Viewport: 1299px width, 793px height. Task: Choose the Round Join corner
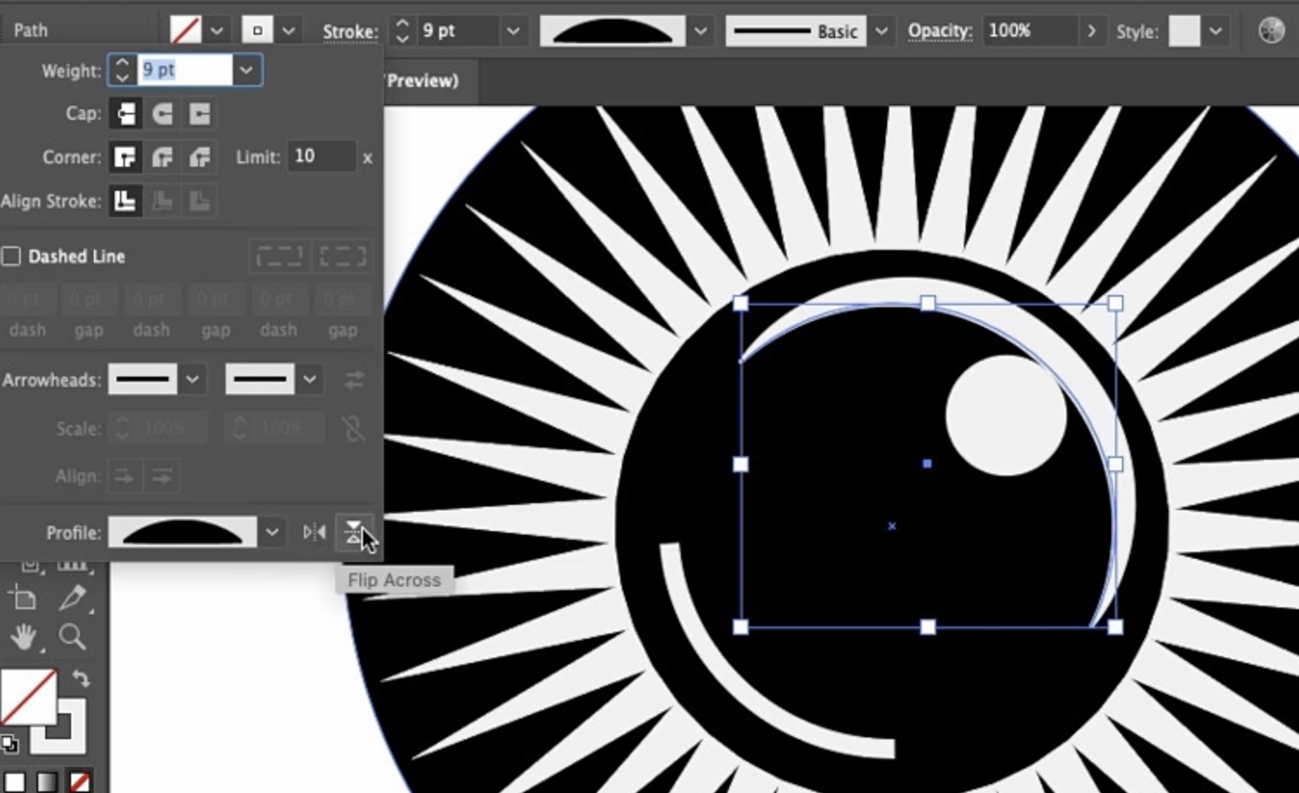click(162, 157)
